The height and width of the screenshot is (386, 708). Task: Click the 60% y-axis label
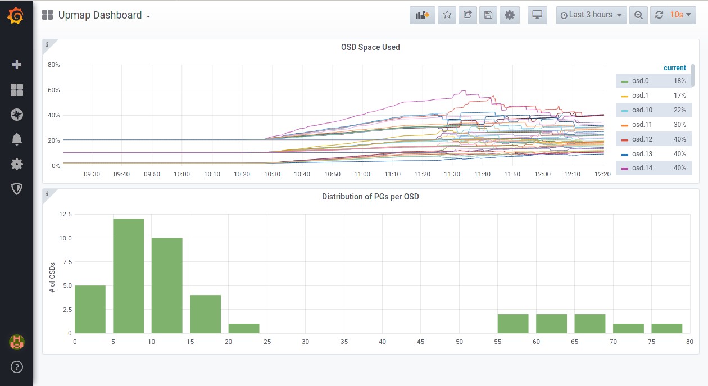click(54, 90)
